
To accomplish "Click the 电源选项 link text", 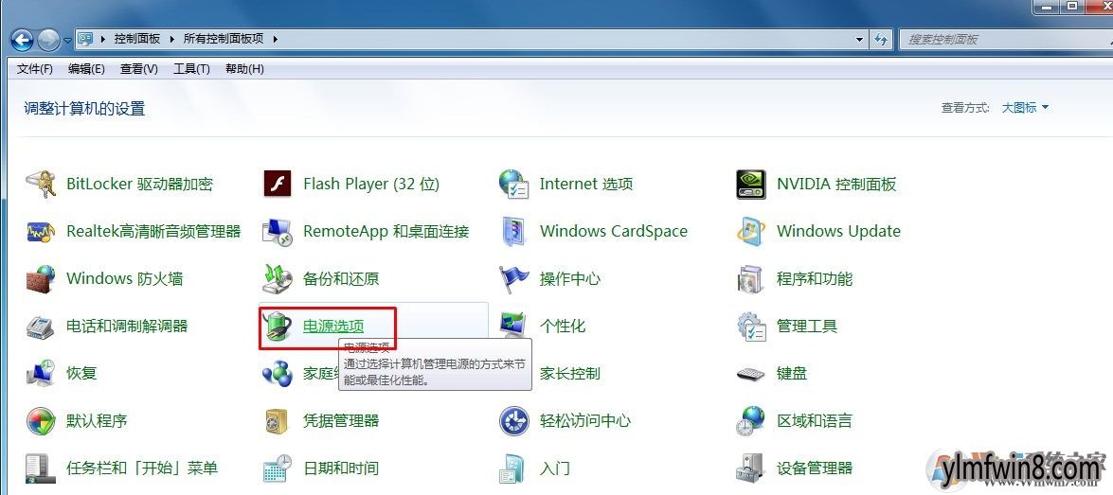I will pos(333,327).
